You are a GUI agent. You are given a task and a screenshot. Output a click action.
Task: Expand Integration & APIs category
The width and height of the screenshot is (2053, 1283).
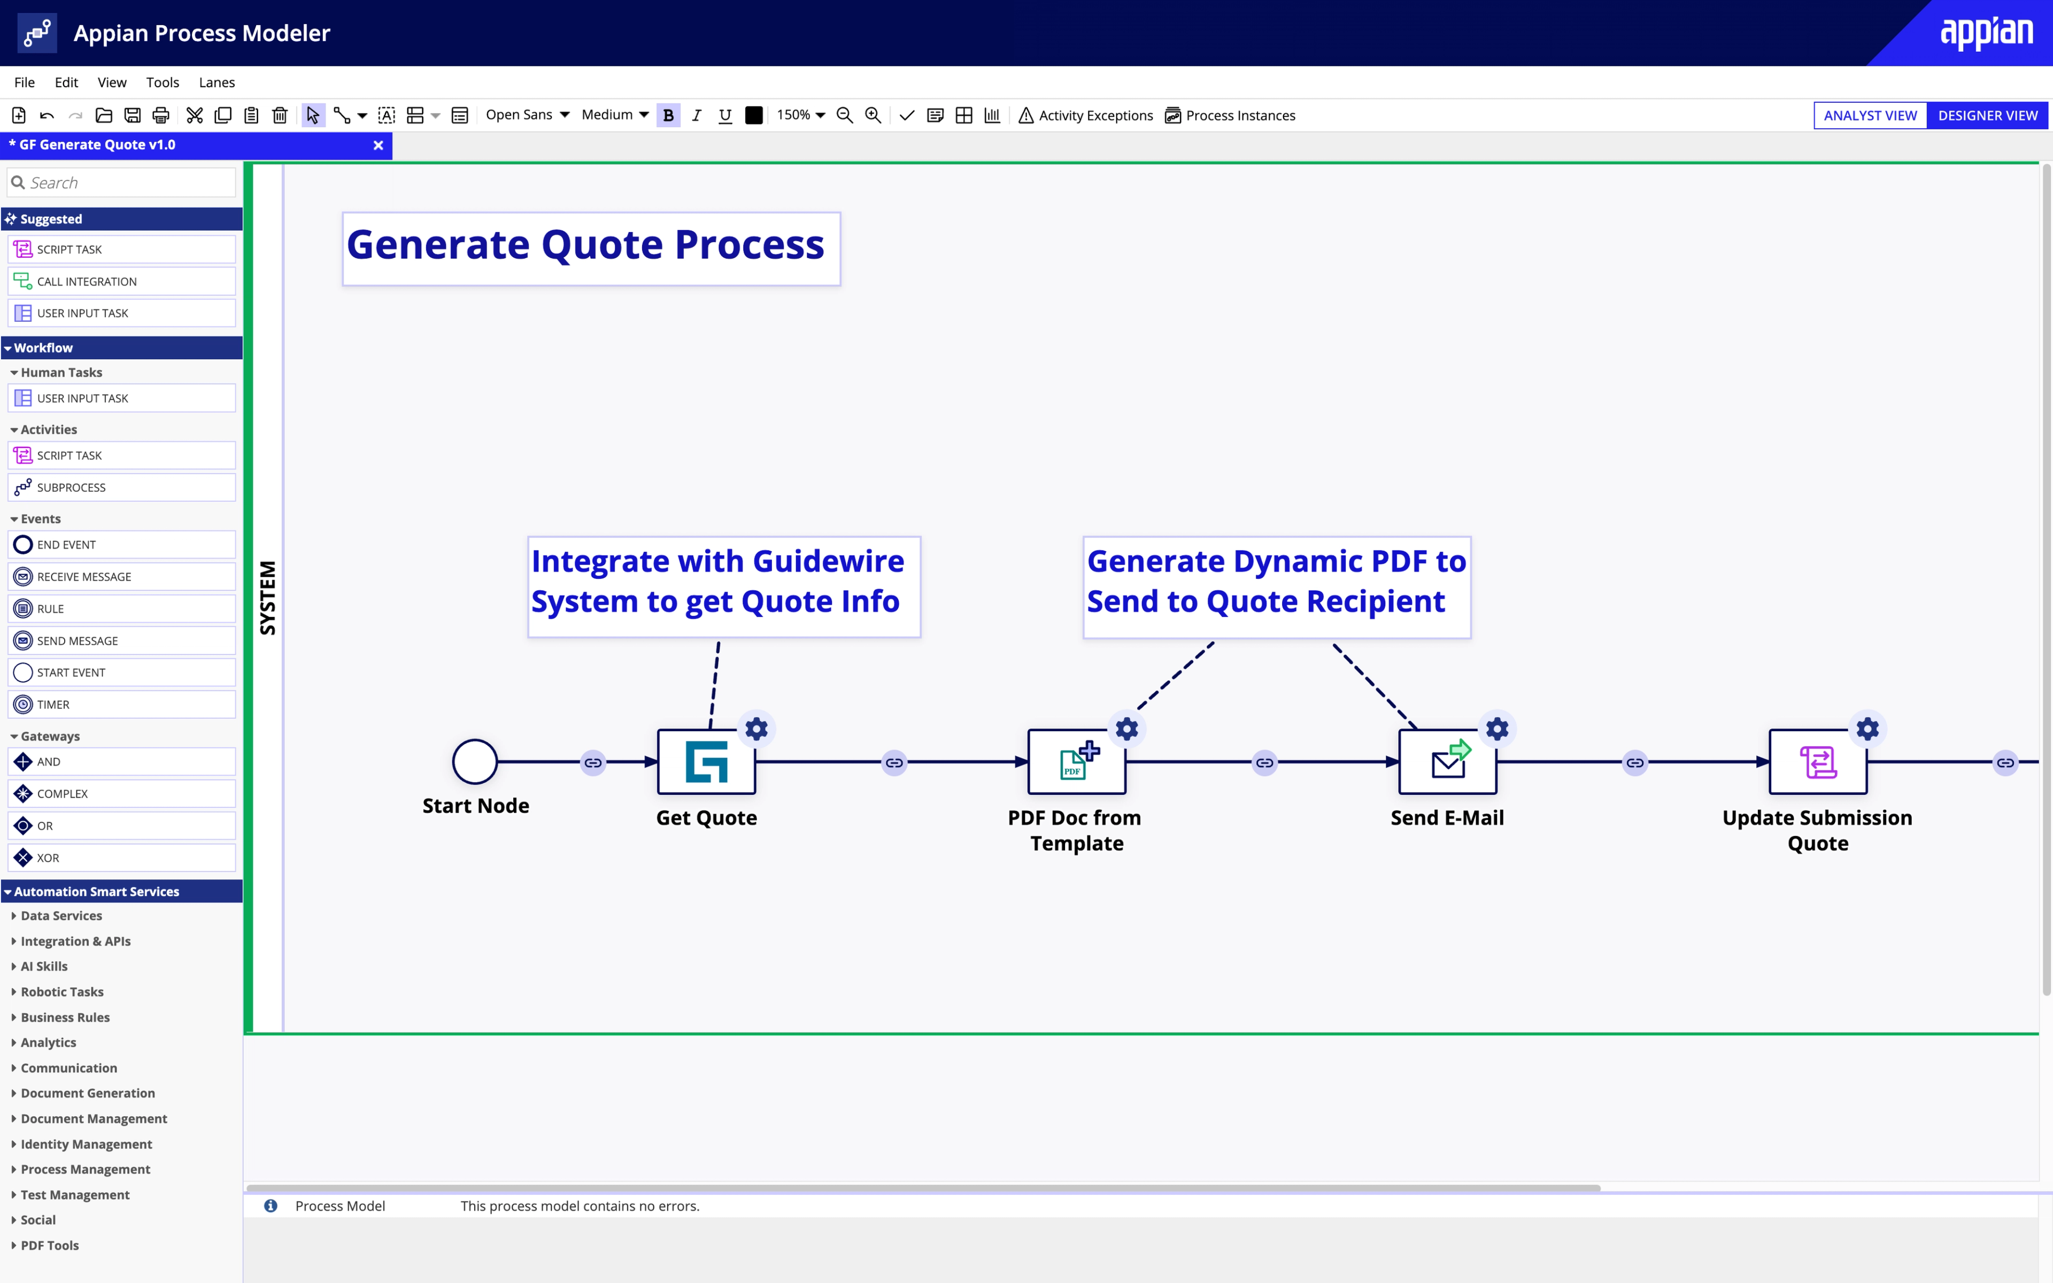click(x=71, y=941)
